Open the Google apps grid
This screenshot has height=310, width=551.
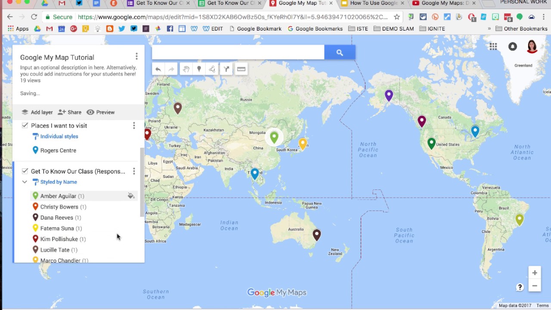click(493, 46)
